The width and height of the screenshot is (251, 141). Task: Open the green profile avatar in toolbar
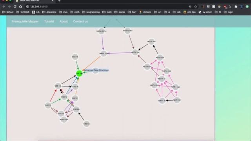[x=247, y=7]
